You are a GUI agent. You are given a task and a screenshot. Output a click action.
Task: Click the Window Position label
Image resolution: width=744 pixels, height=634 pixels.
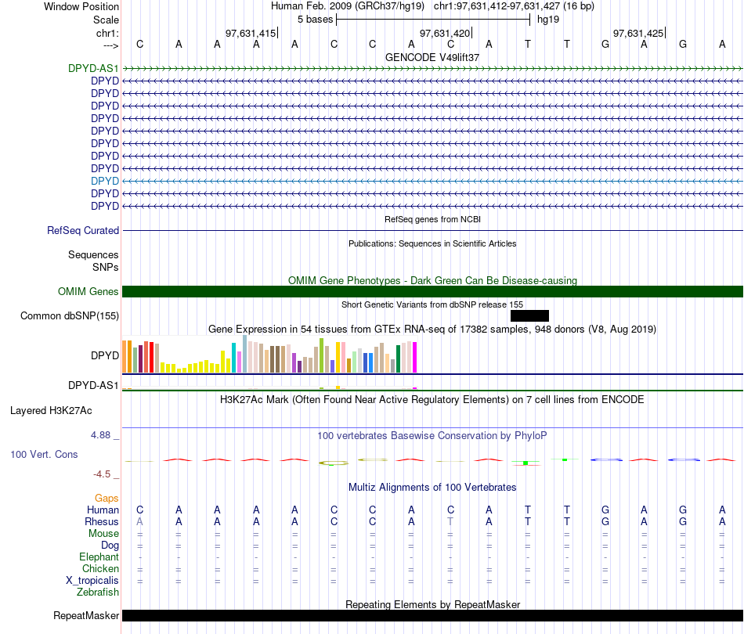coord(81,6)
